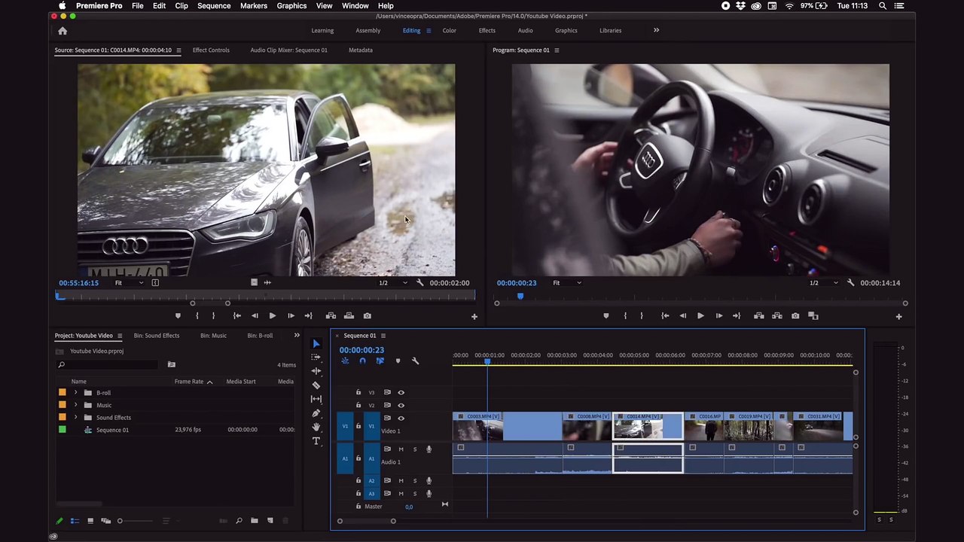Open Program monitor 1/2 resolution dropdown
Viewport: 964px width, 542px height.
click(823, 283)
